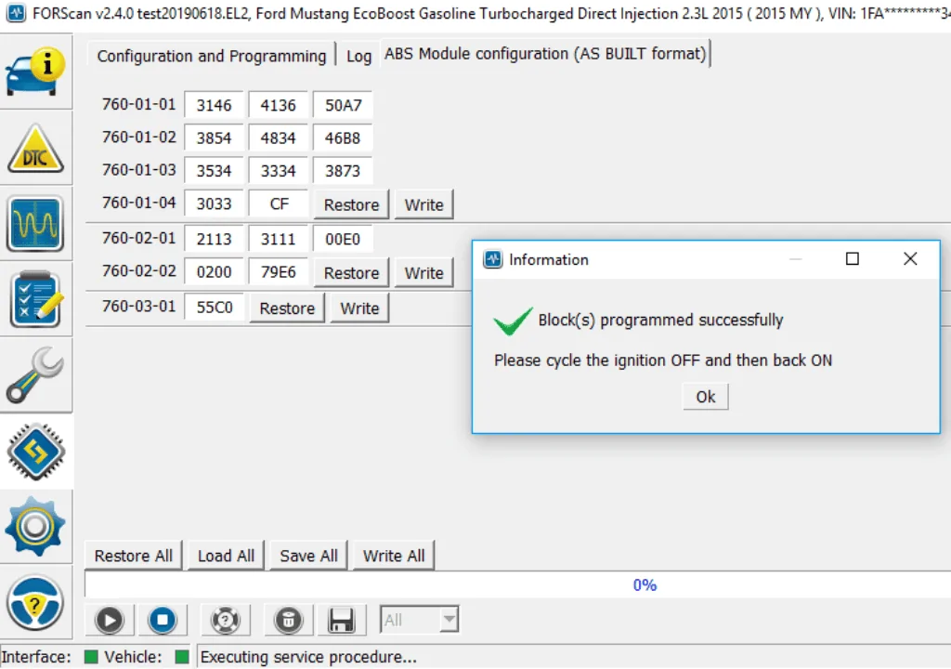Open the DTC trouble codes section
This screenshot has width=951, height=669.
pos(35,148)
